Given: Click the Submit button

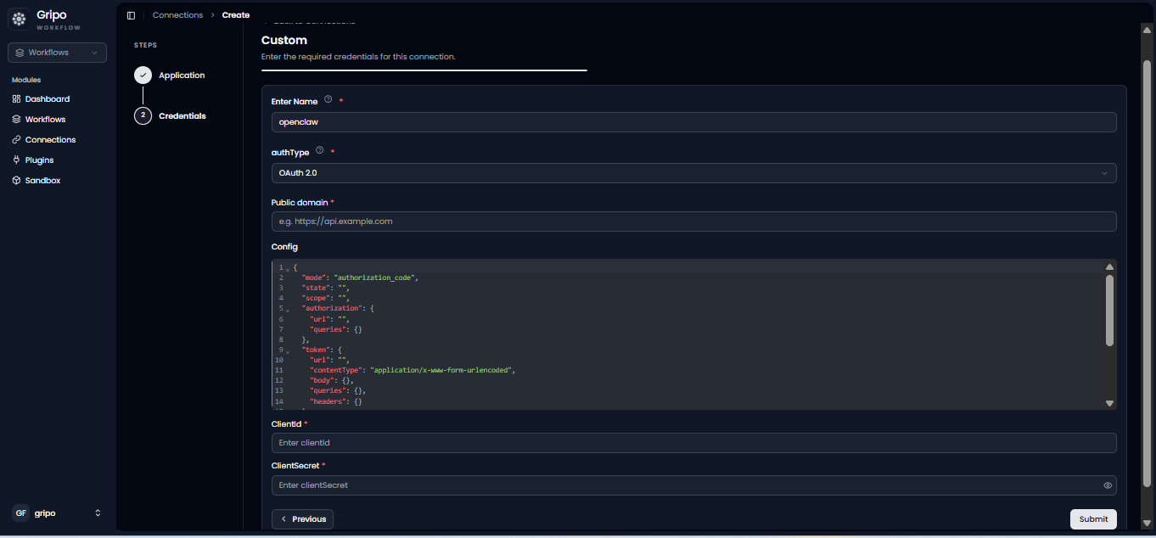Looking at the screenshot, I should pyautogui.click(x=1093, y=519).
